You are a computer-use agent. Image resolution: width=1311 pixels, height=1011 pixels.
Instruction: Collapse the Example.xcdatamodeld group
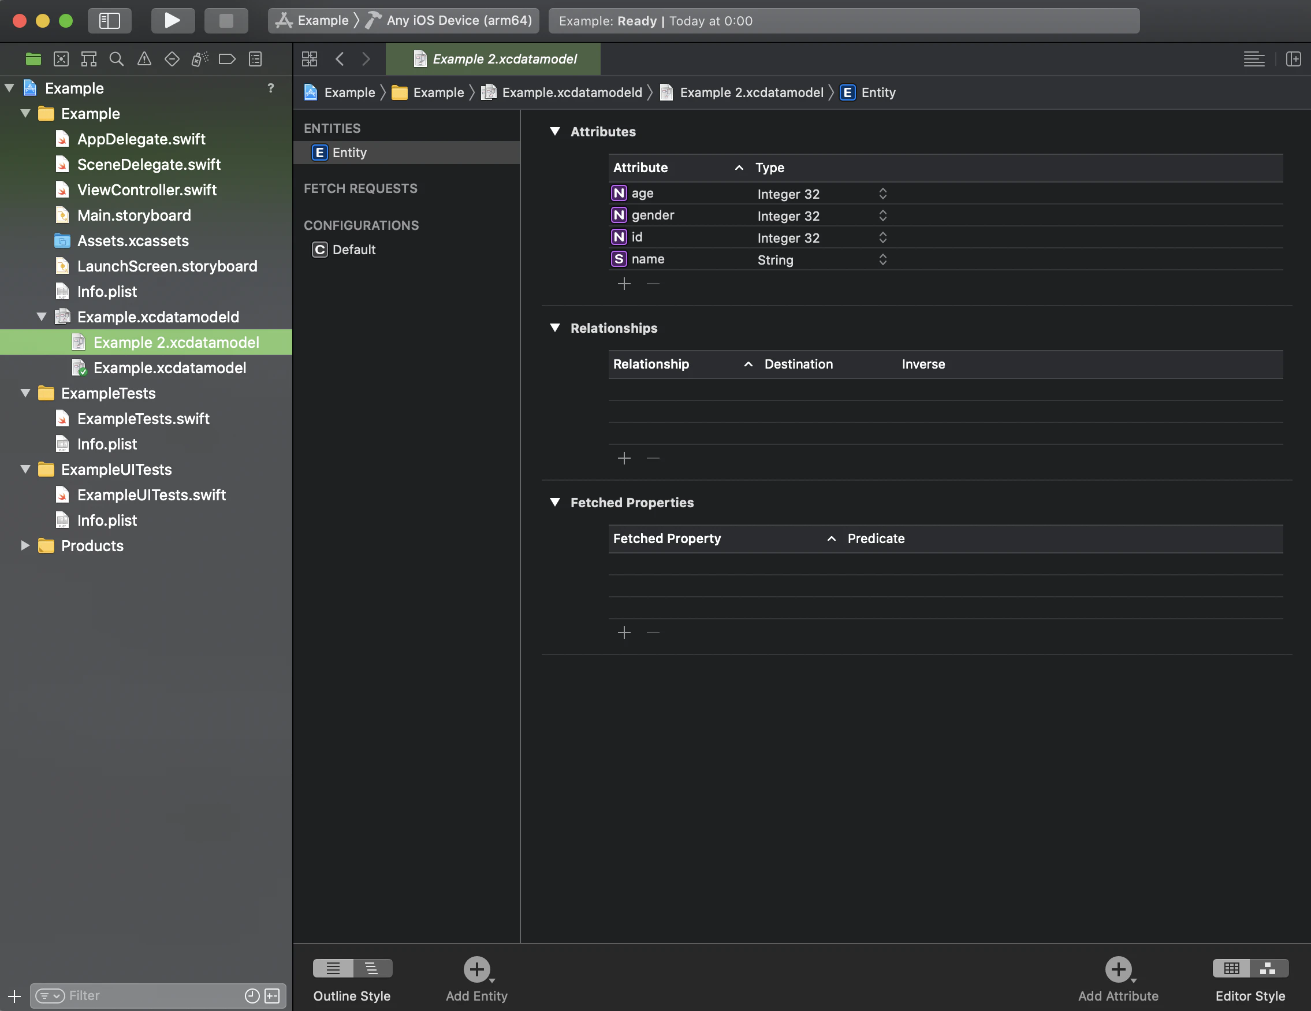click(42, 317)
